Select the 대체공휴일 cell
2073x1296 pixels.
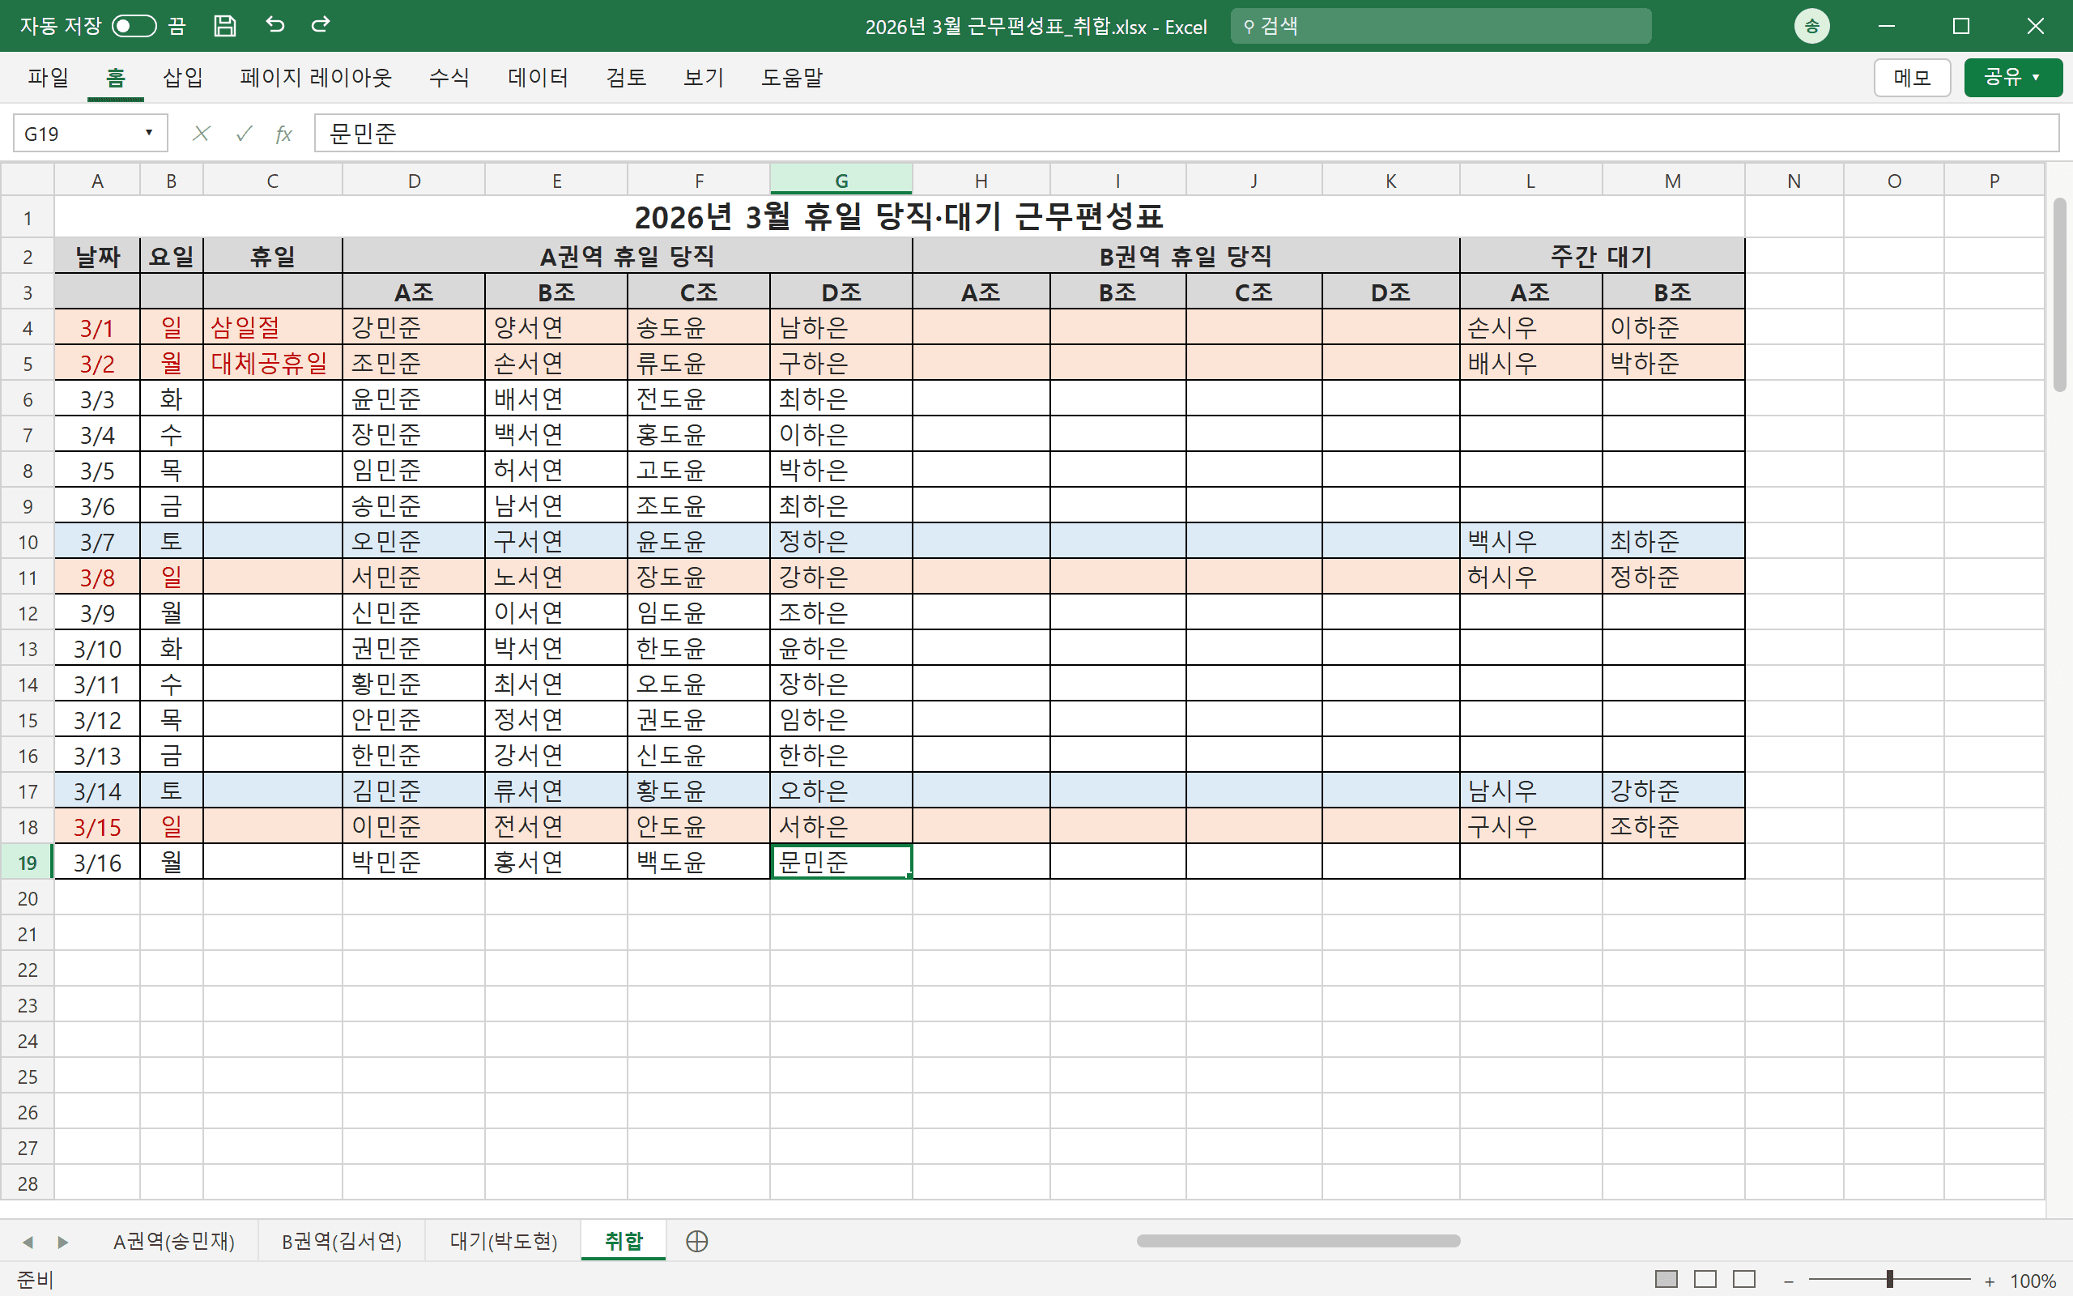[x=272, y=364]
